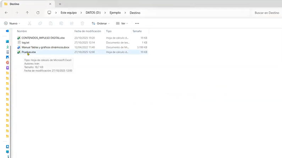
Task: Add a new tab with the plus button
Action: pyautogui.click(x=60, y=4)
